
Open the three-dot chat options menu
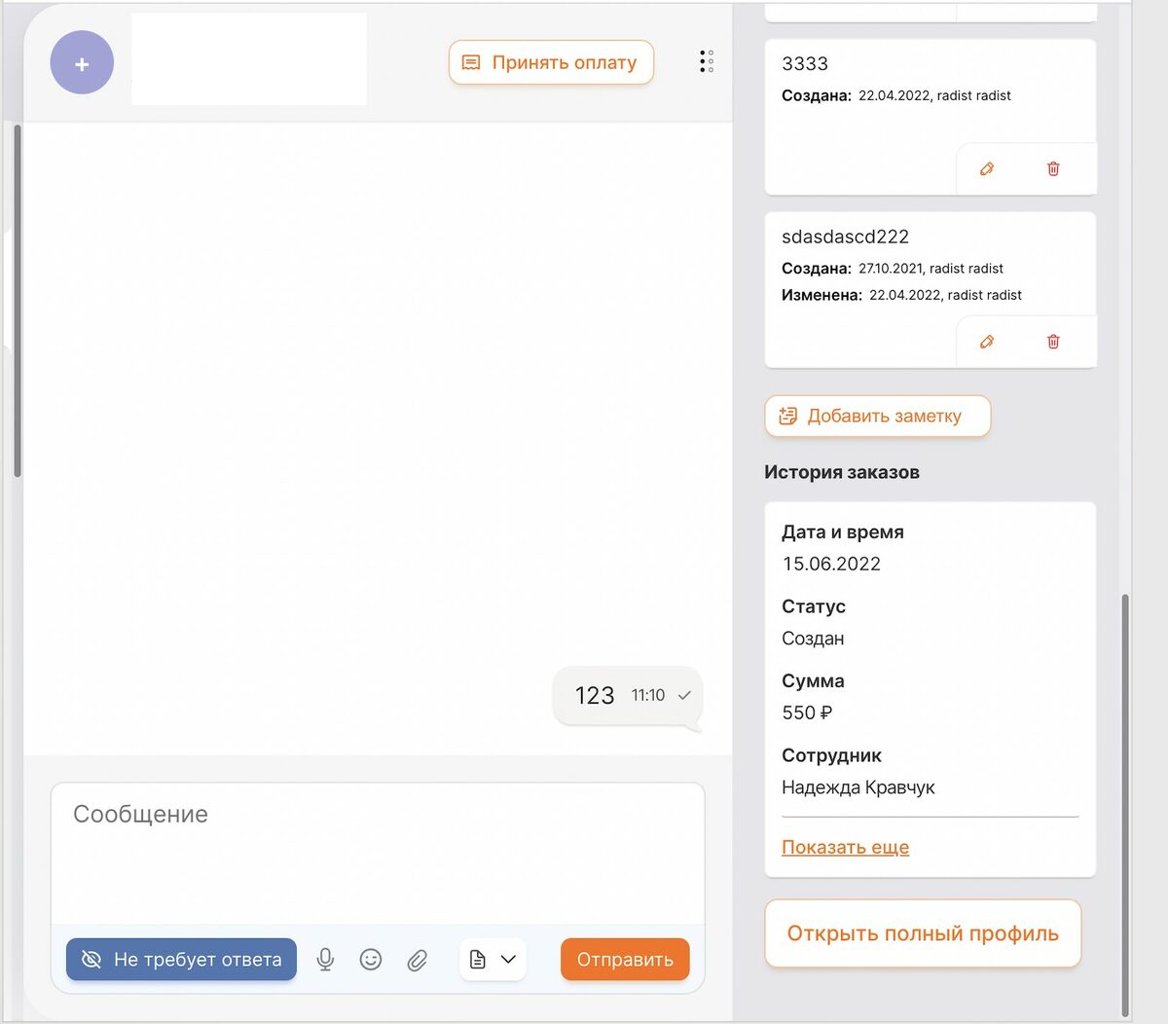point(707,62)
